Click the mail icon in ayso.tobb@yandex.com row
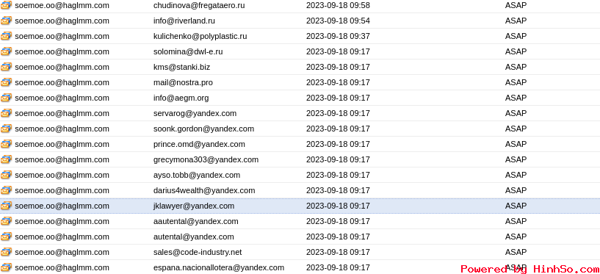 coord(6,175)
